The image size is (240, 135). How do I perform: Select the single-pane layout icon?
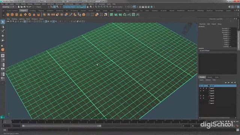pos(3,55)
